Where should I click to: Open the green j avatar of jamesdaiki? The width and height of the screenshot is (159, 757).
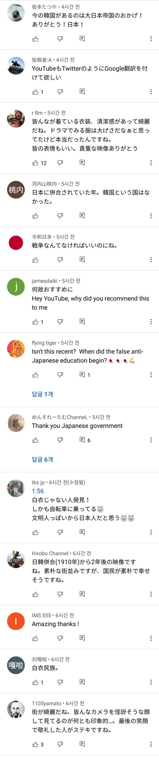[x=16, y=287]
